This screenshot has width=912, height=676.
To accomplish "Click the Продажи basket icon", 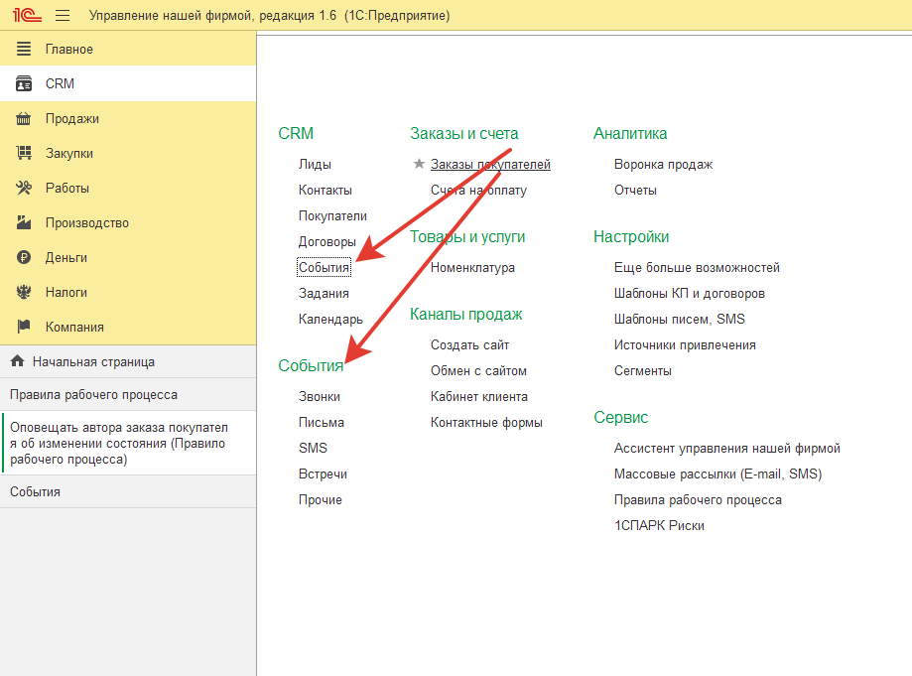I will [x=23, y=119].
